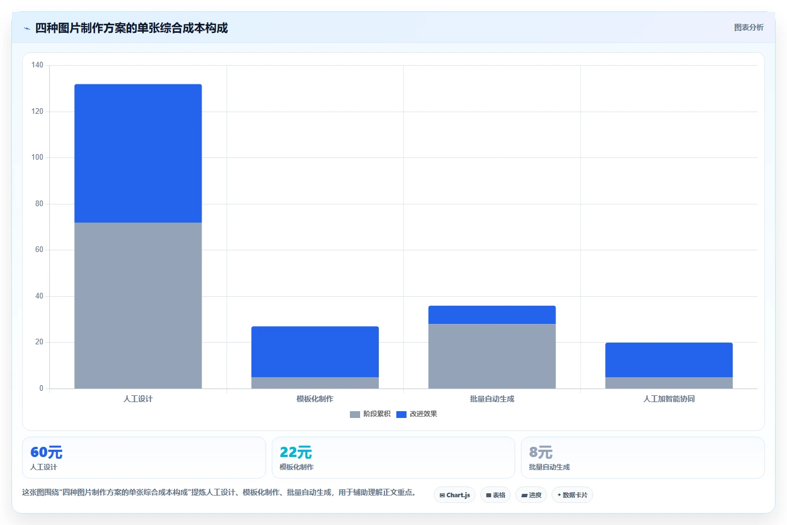Viewport: 787px width, 525px height.
Task: Click the blue segment of 人工加智能协同 bar
Action: (669, 360)
